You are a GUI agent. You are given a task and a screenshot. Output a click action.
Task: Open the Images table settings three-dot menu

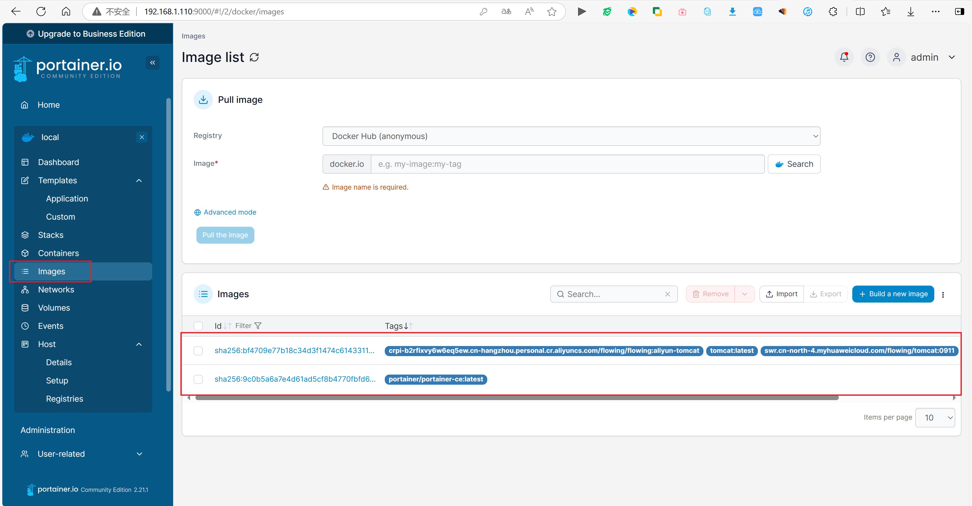pos(943,295)
